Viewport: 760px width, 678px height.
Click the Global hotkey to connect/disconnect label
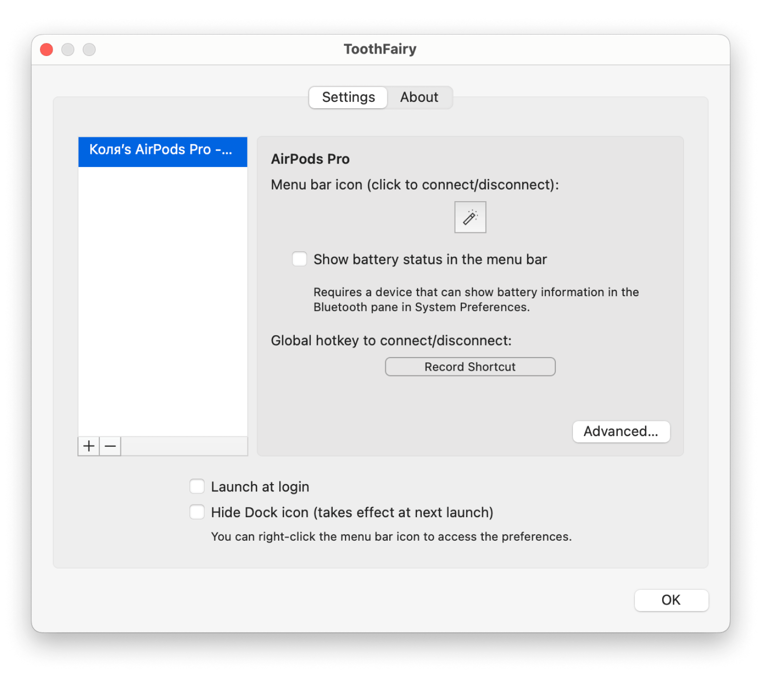click(x=391, y=340)
